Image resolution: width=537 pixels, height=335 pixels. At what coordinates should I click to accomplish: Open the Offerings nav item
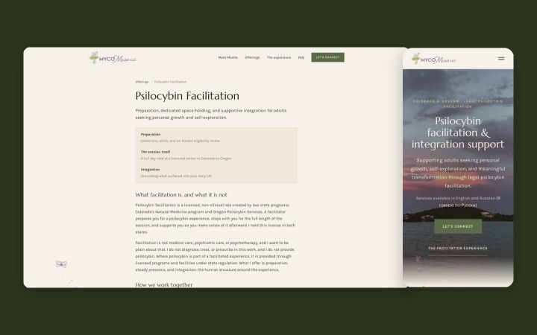tap(252, 57)
